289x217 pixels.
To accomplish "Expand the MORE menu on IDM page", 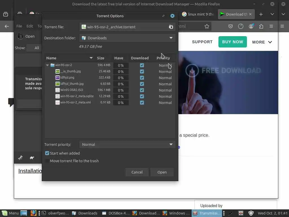I will (262, 42).
